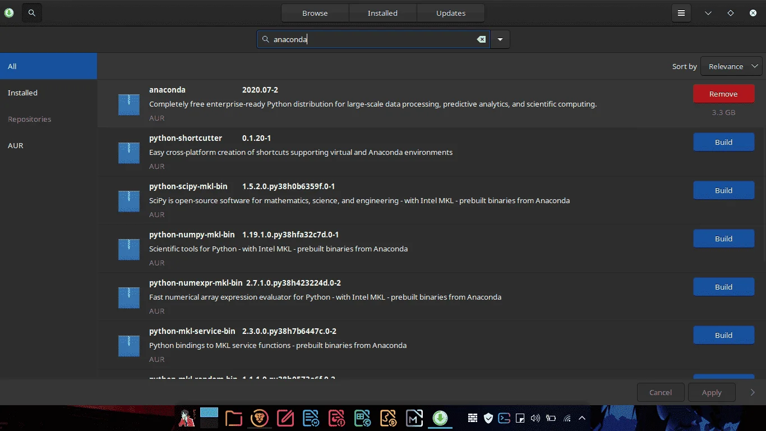Click the python-numexpr-mkl-bin package icon
766x431 pixels.
[x=129, y=297]
